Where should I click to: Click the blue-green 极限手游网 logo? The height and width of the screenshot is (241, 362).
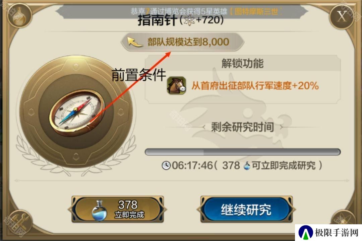point(306,232)
